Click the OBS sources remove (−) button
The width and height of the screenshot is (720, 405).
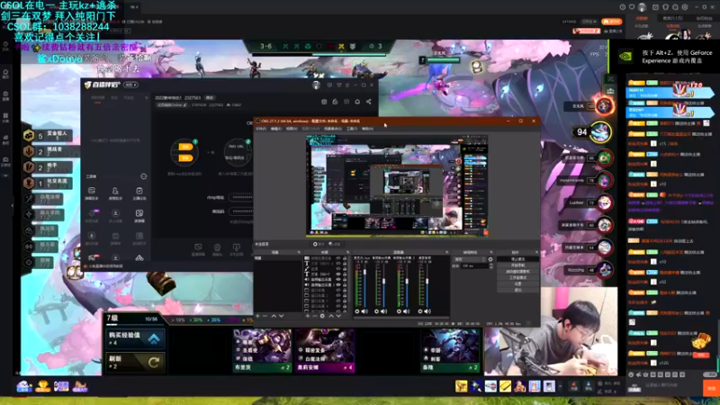click(x=315, y=316)
